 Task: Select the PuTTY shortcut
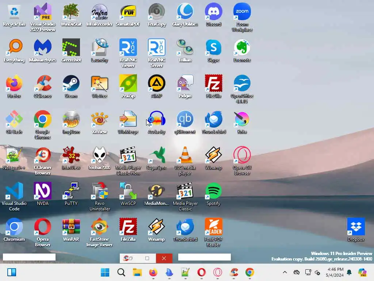pyautogui.click(x=71, y=194)
